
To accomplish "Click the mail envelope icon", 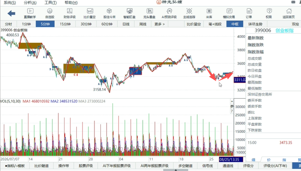I will click(x=293, y=2).
